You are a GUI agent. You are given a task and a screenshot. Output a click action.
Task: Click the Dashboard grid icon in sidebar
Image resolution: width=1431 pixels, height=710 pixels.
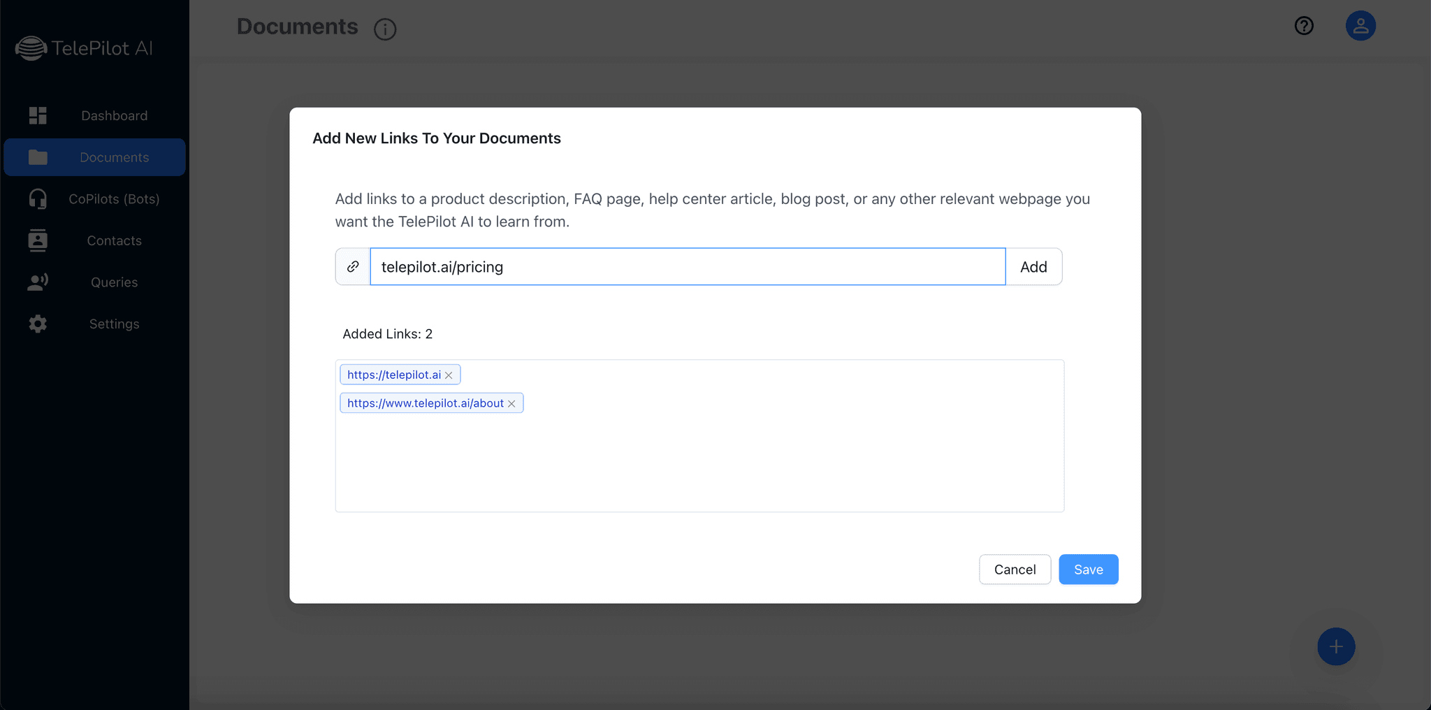[38, 115]
